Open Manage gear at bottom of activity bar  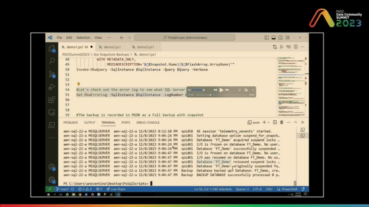[x=52, y=180]
